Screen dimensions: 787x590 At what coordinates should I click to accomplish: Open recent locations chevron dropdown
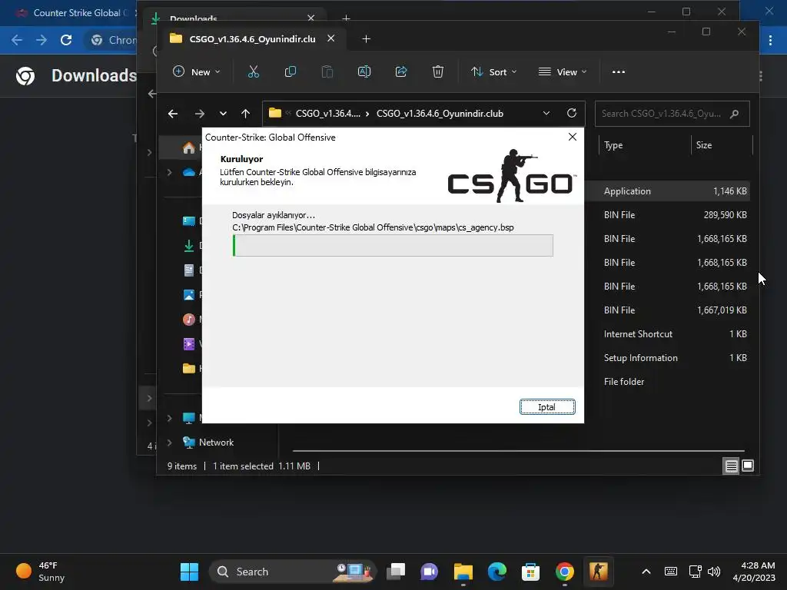click(x=223, y=114)
